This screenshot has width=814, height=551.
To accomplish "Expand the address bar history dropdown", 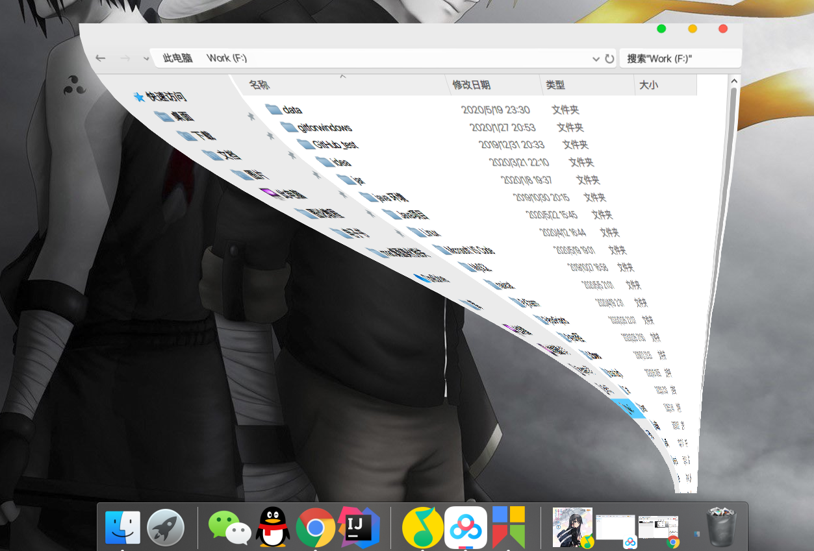I will [596, 59].
